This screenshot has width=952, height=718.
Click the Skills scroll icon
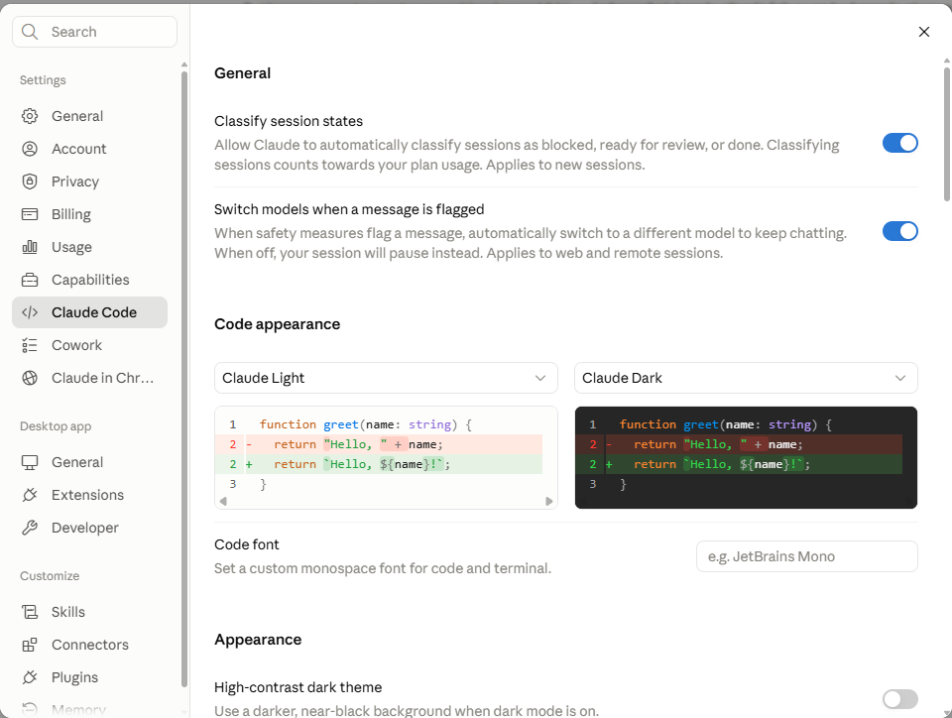[30, 612]
